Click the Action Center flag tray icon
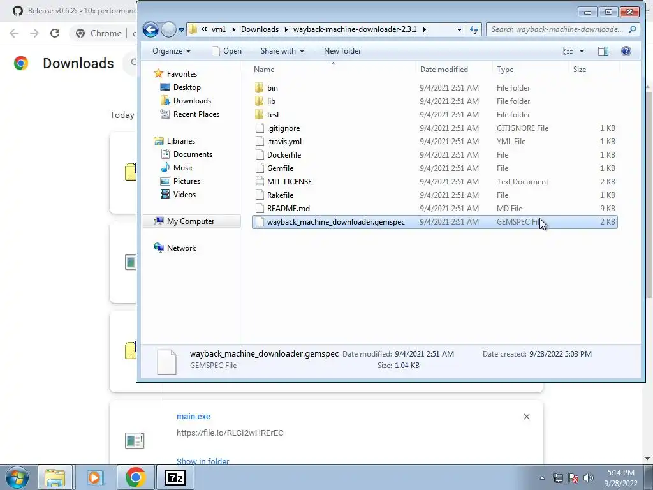The image size is (653, 490). click(x=573, y=478)
